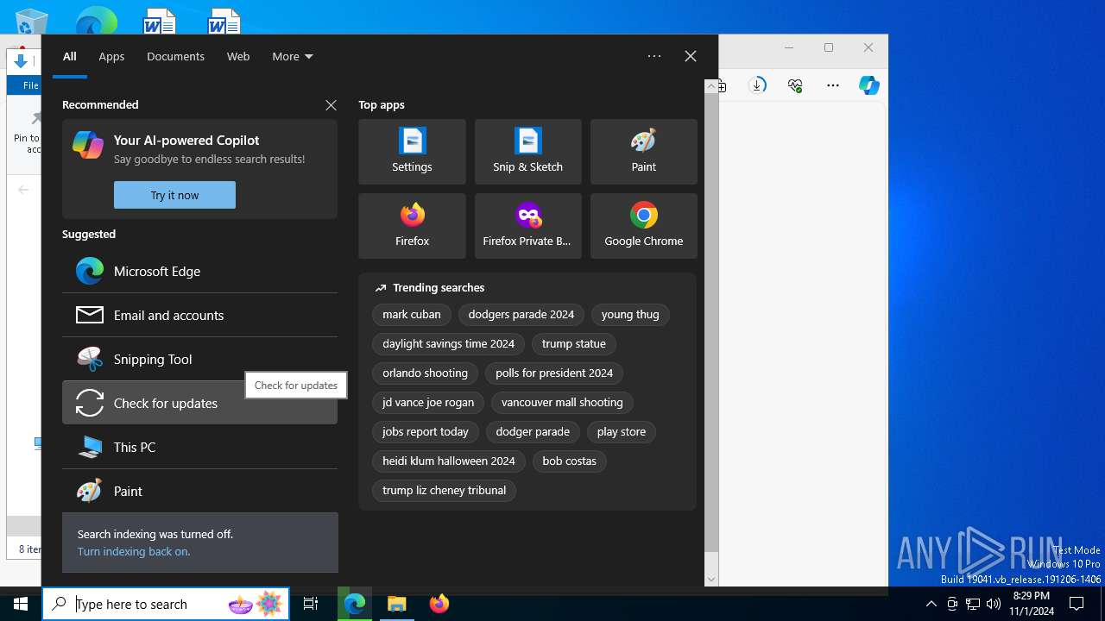Image resolution: width=1105 pixels, height=621 pixels.
Task: Launch Firefox from taskbar
Action: (x=439, y=604)
